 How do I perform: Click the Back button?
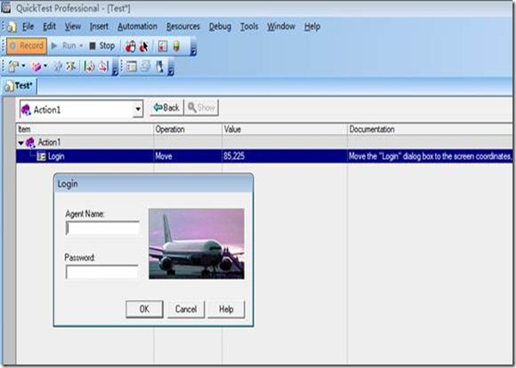[x=167, y=107]
